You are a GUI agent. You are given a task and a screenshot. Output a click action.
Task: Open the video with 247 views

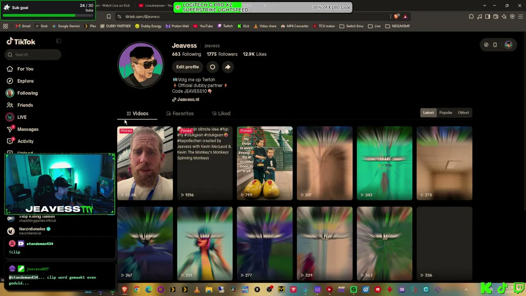coord(325,163)
